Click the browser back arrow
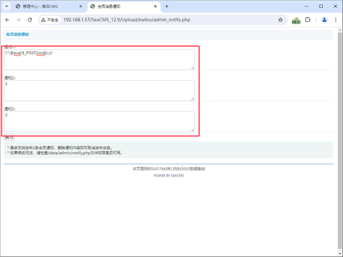The image size is (343, 257). tap(7, 20)
